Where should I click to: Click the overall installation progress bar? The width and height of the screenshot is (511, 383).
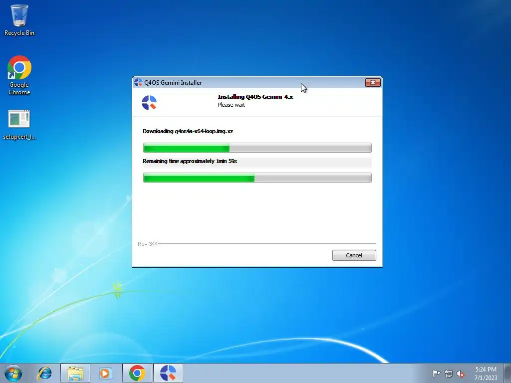(257, 178)
